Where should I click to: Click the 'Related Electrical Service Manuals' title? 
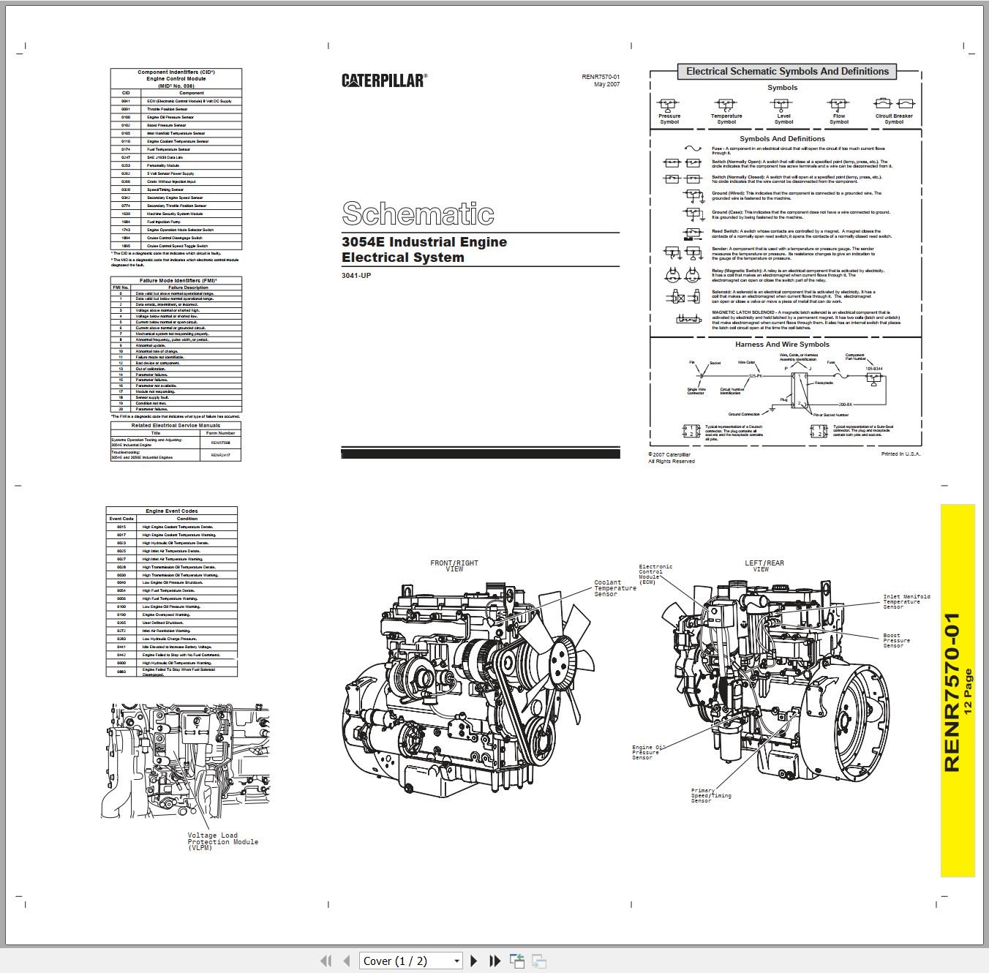click(x=176, y=425)
